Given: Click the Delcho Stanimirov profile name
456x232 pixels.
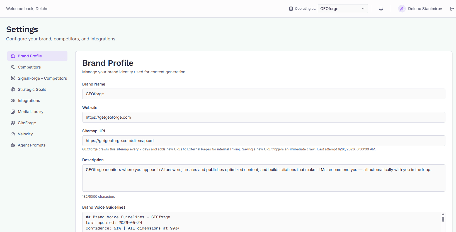Looking at the screenshot, I should (425, 9).
